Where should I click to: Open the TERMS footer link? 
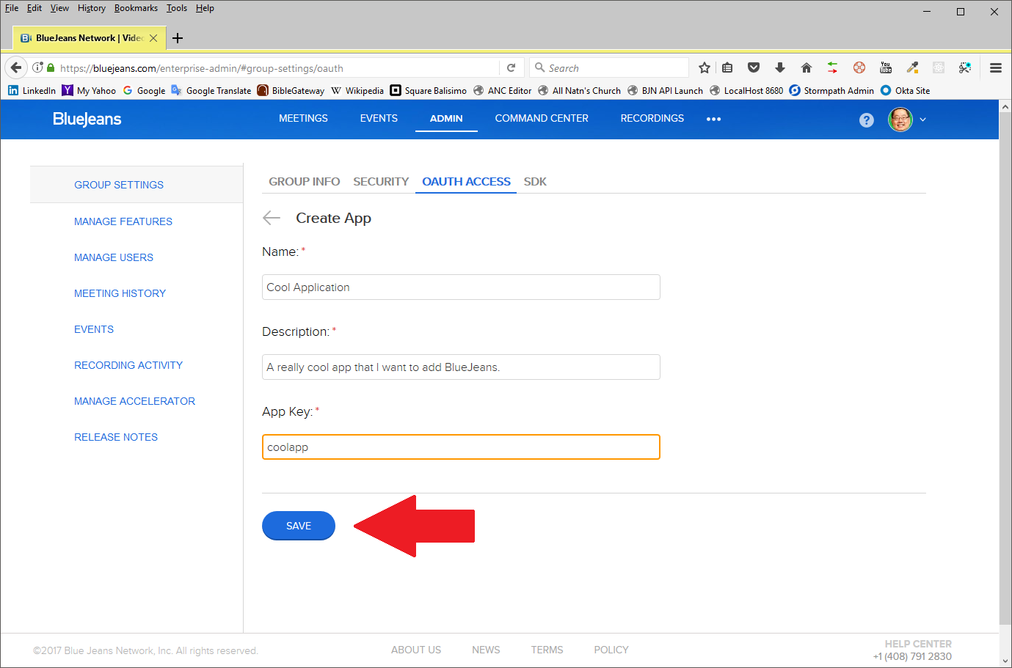tap(547, 650)
